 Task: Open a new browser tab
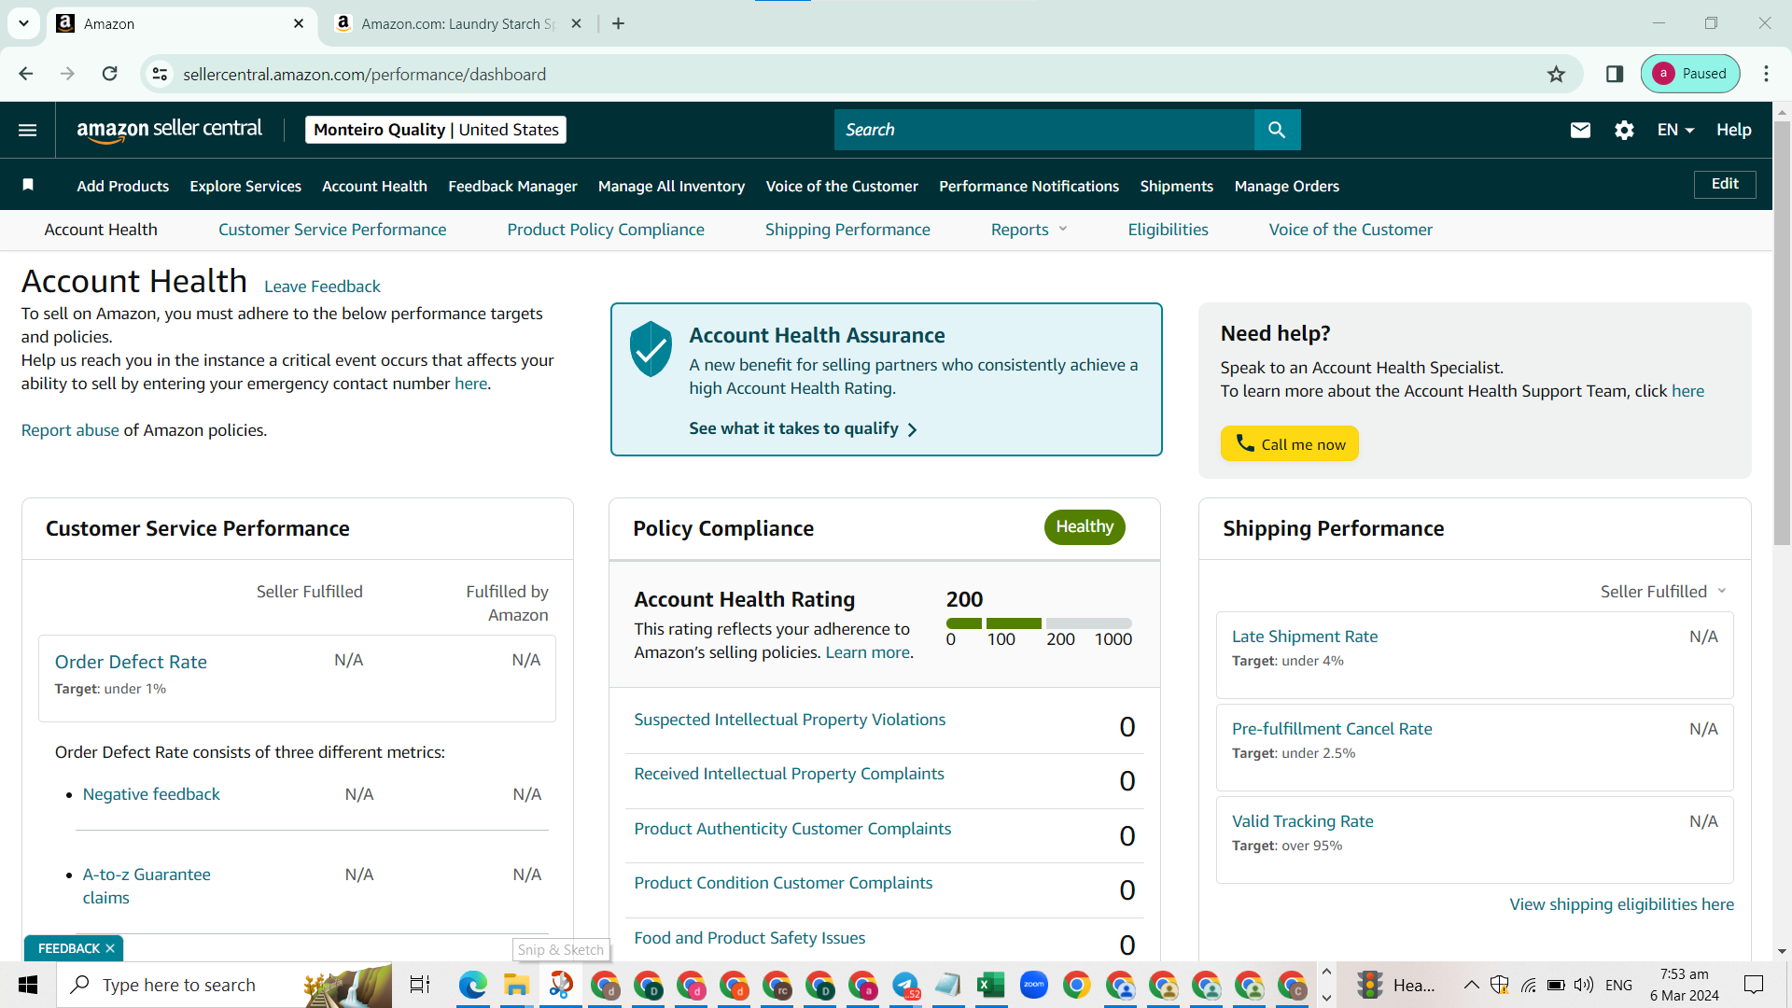(618, 23)
